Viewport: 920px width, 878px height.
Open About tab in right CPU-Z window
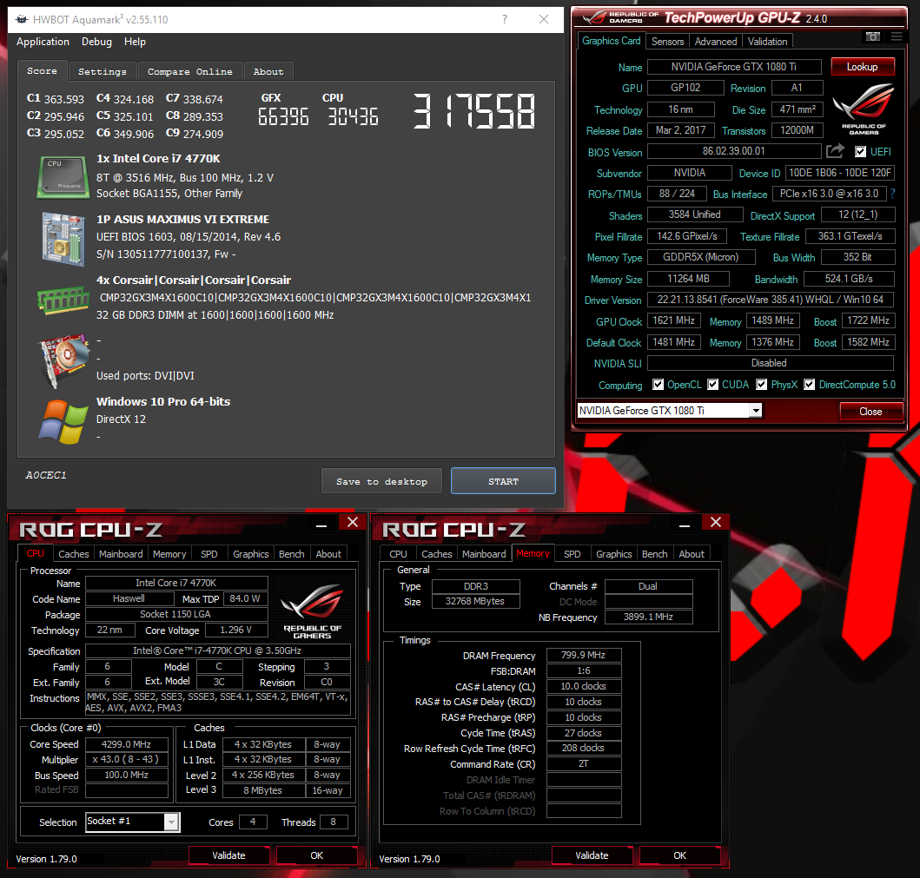[692, 554]
